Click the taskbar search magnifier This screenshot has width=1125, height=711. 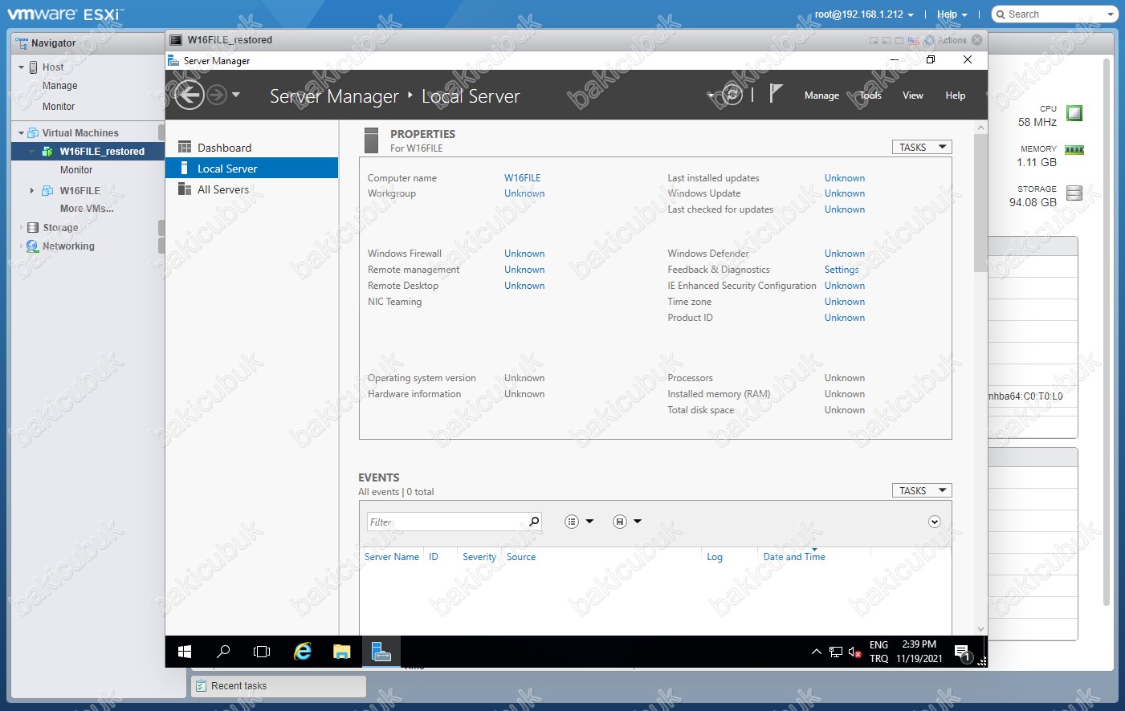point(223,652)
